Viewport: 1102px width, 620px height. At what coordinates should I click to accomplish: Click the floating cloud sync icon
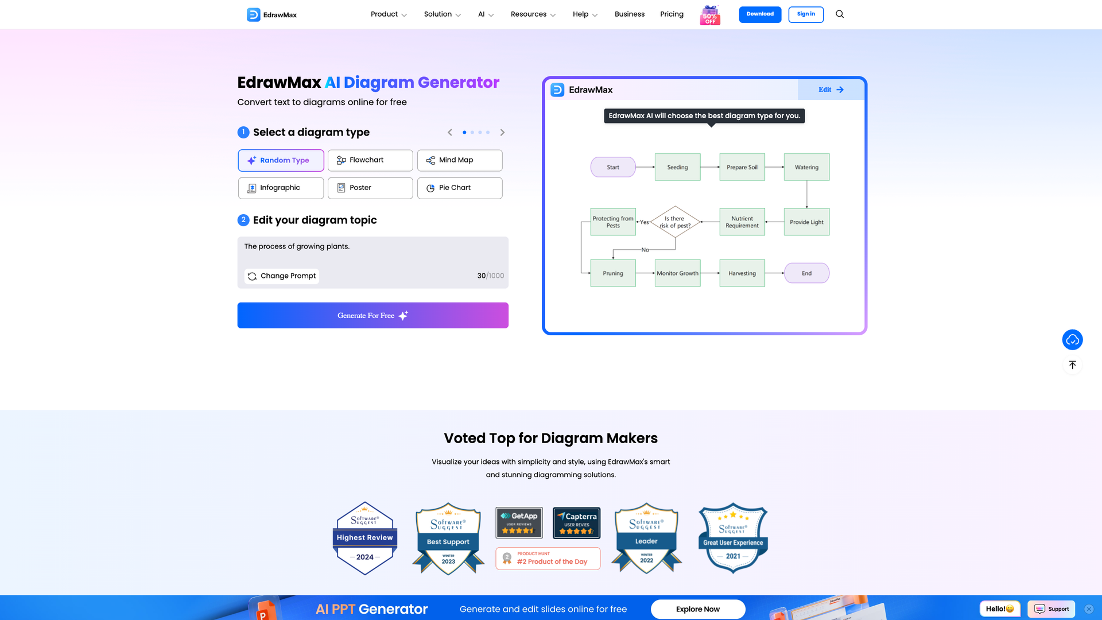pyautogui.click(x=1072, y=339)
